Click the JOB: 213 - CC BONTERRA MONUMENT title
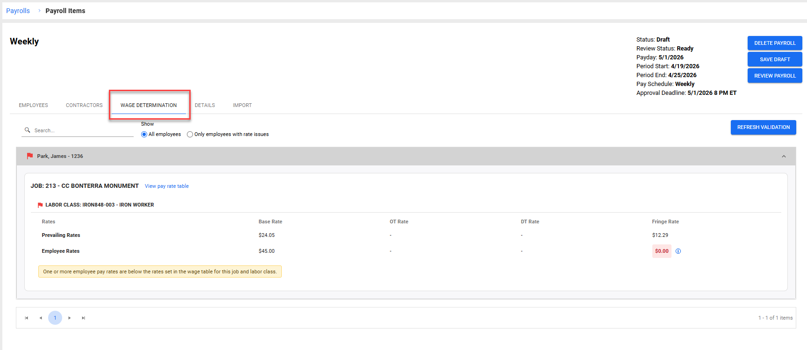 [85, 186]
